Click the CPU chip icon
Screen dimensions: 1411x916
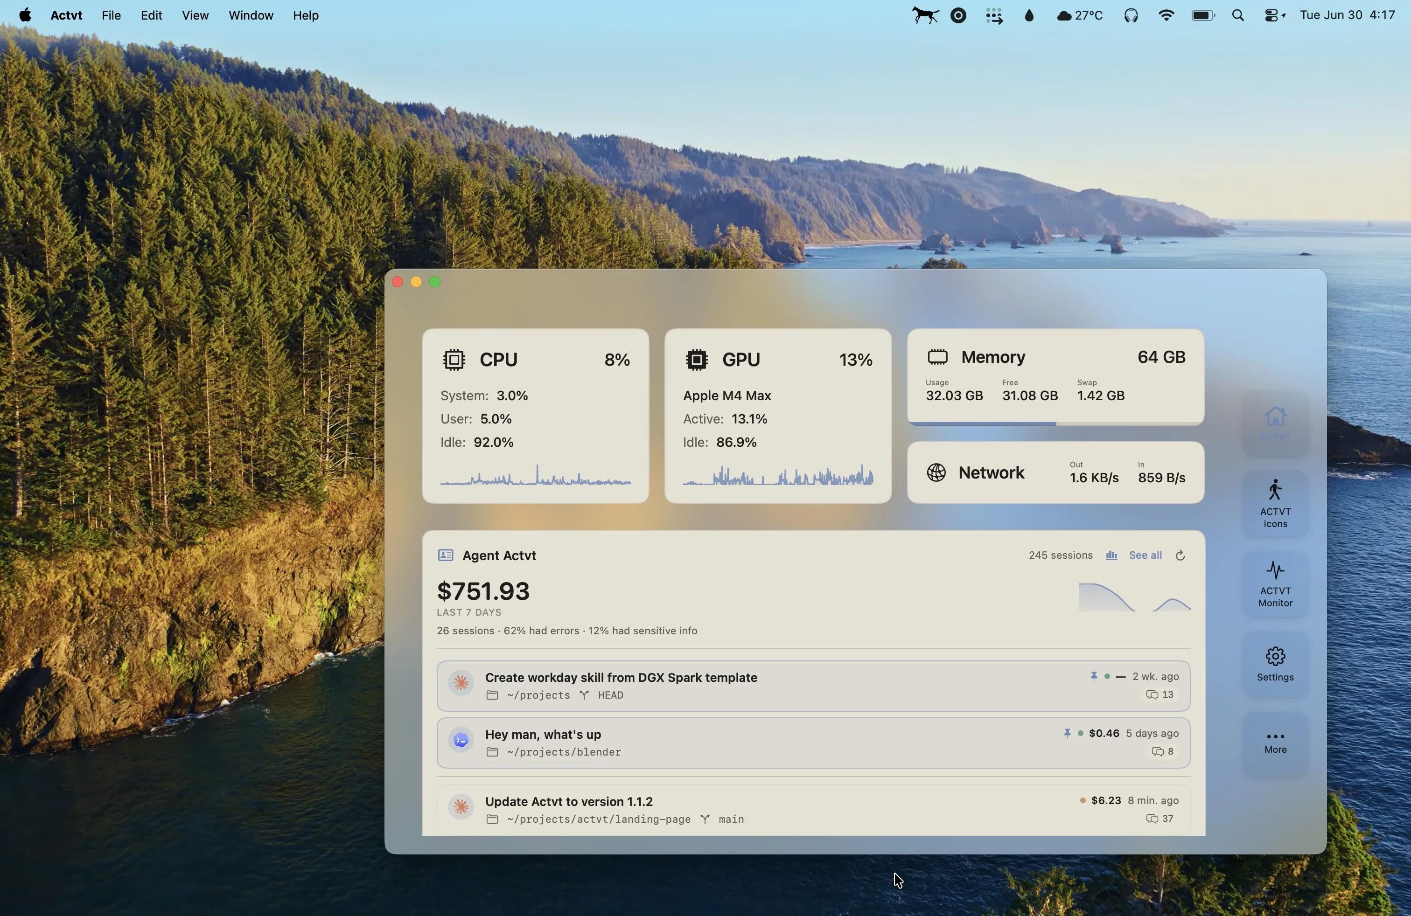pyautogui.click(x=454, y=360)
